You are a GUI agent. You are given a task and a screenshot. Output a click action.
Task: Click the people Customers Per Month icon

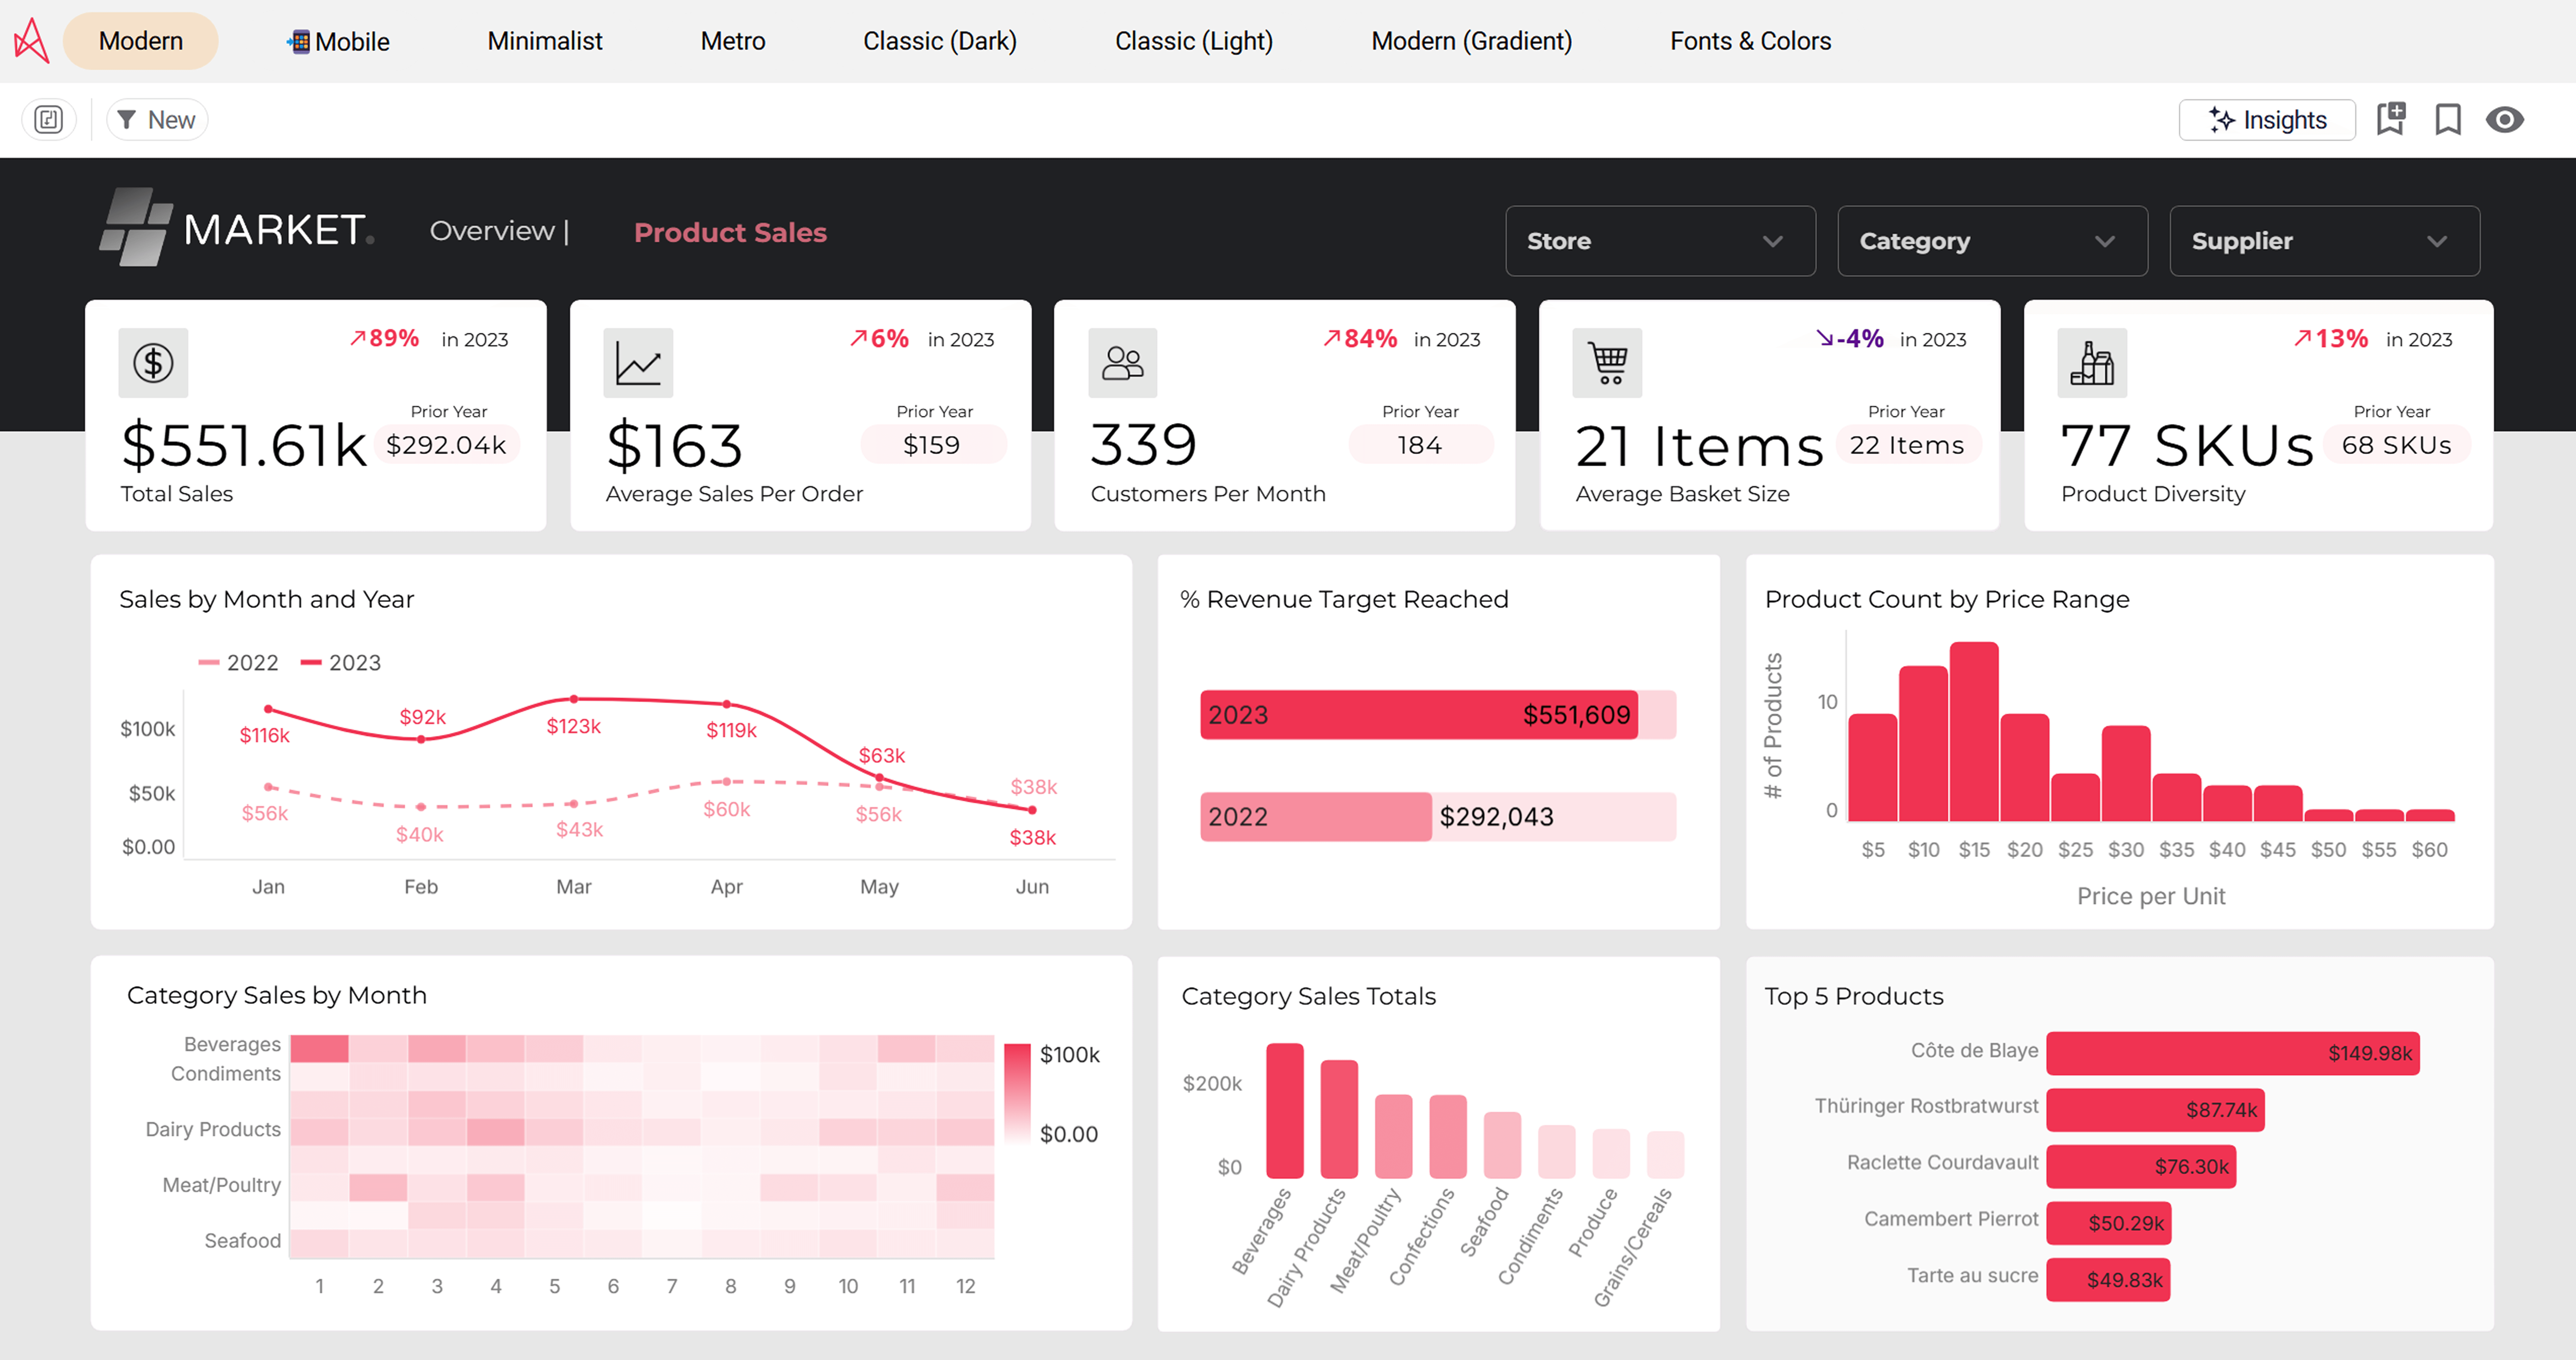[x=1122, y=363]
